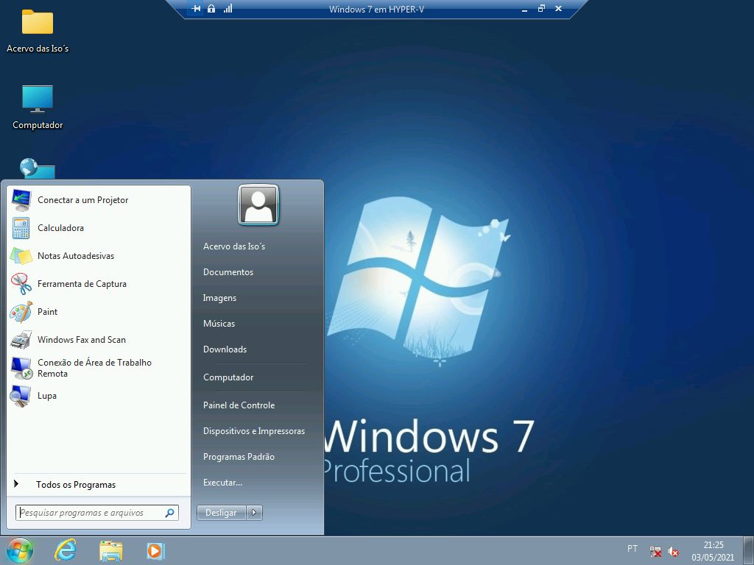Open Internet Explorer from taskbar
The width and height of the screenshot is (754, 565).
(66, 550)
